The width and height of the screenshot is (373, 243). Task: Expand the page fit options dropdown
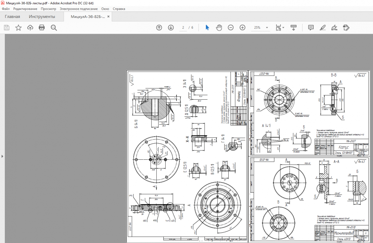click(x=283, y=28)
